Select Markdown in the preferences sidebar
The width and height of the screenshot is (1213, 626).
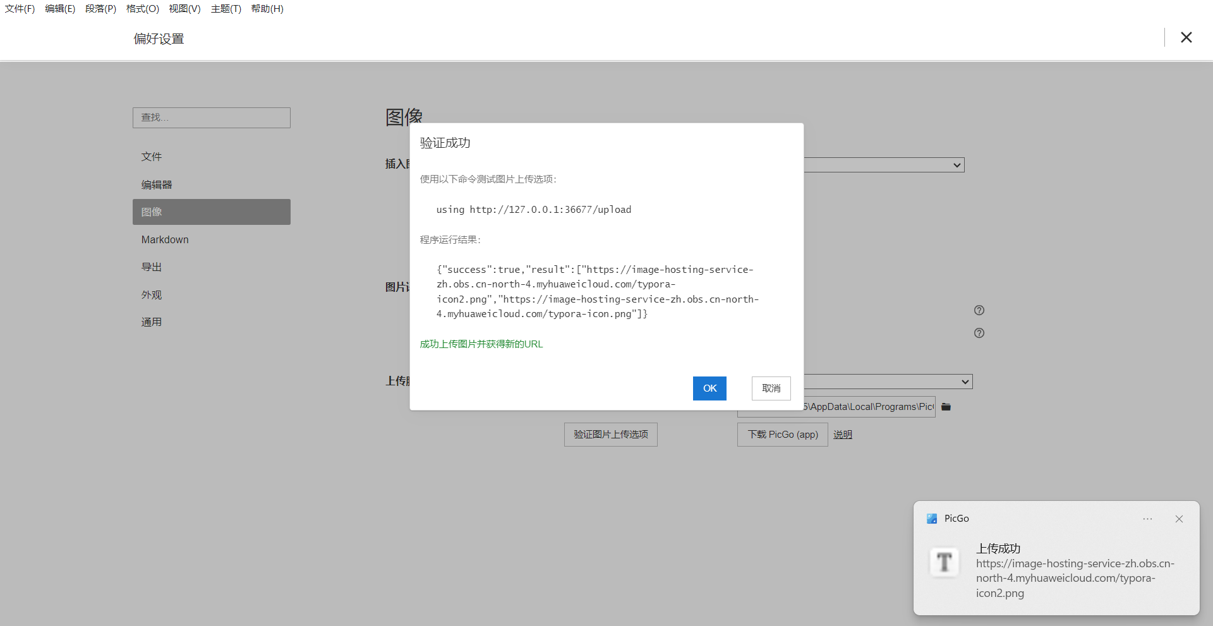click(x=212, y=239)
